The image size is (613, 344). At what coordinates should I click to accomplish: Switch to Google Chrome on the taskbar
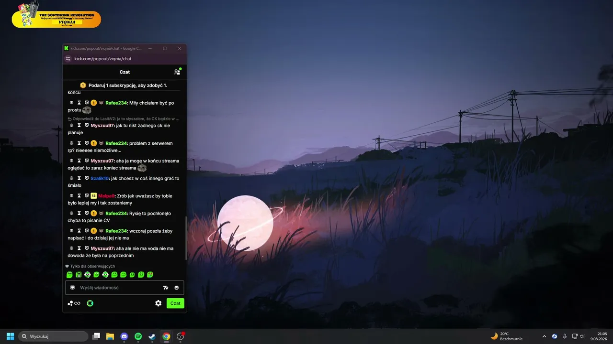(166, 336)
